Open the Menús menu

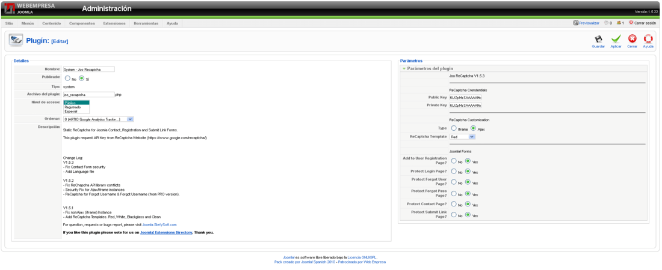pos(28,23)
